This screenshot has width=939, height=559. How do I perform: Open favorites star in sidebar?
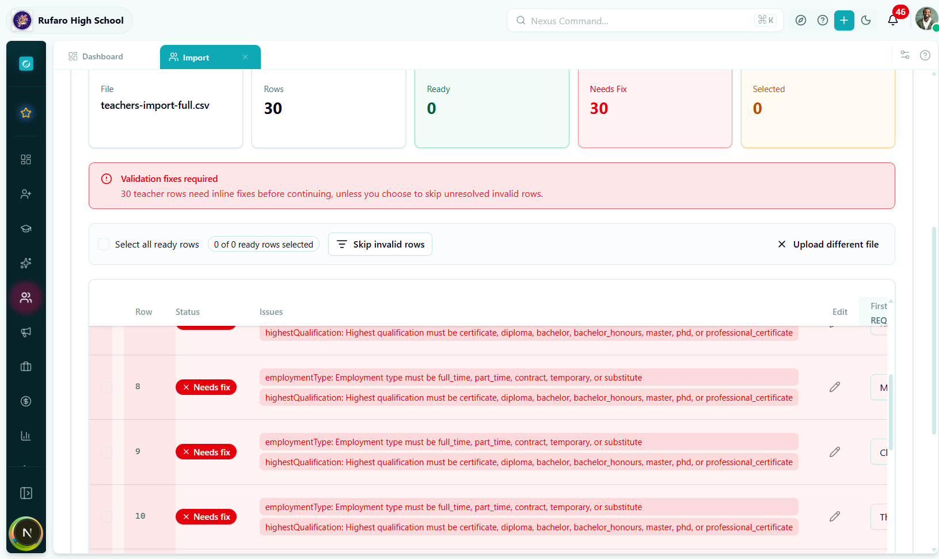click(26, 113)
